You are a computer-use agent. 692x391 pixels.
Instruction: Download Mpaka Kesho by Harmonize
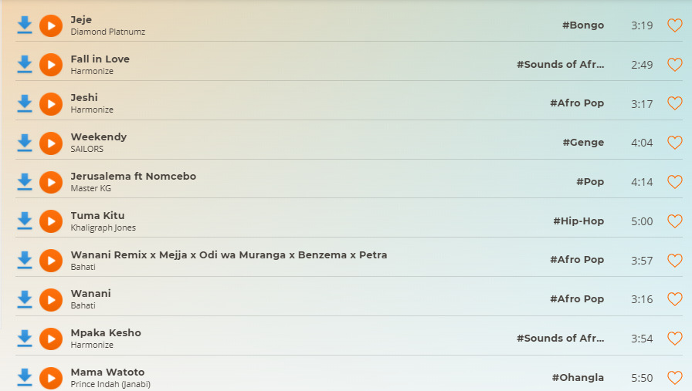(25, 339)
